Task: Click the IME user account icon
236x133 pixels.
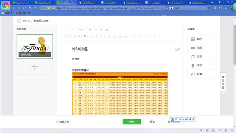Action: pyautogui.click(x=190, y=119)
